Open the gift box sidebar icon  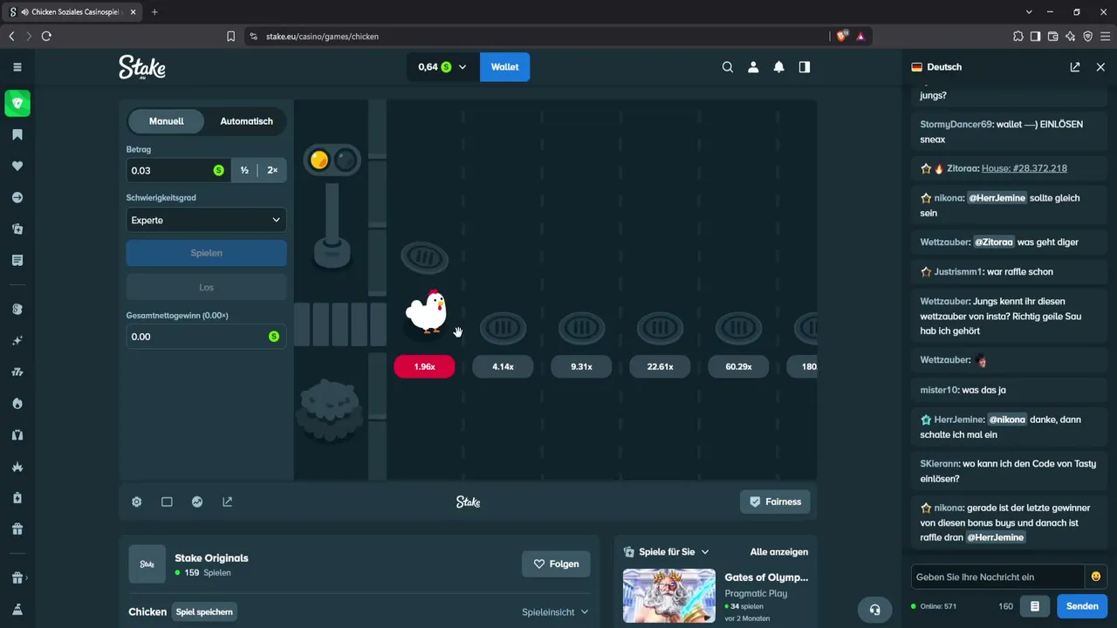pos(17,529)
